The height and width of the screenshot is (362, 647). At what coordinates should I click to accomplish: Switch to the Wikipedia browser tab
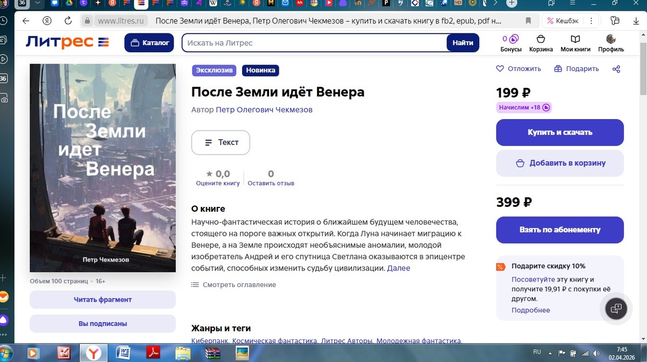213,3
